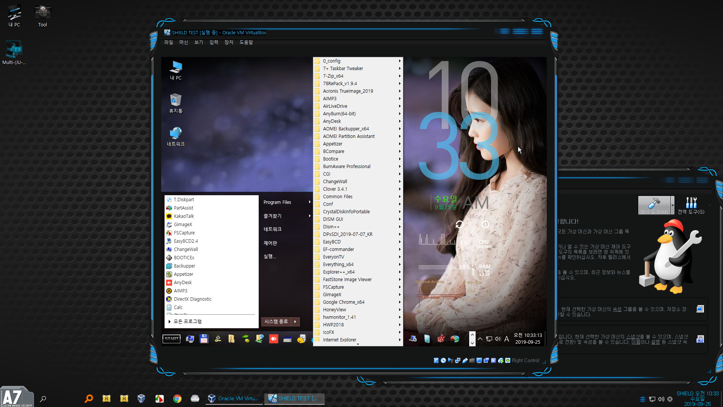Image resolution: width=723 pixels, height=407 pixels.
Task: Click the VM tray volume speaker icon
Action: pyautogui.click(x=497, y=339)
